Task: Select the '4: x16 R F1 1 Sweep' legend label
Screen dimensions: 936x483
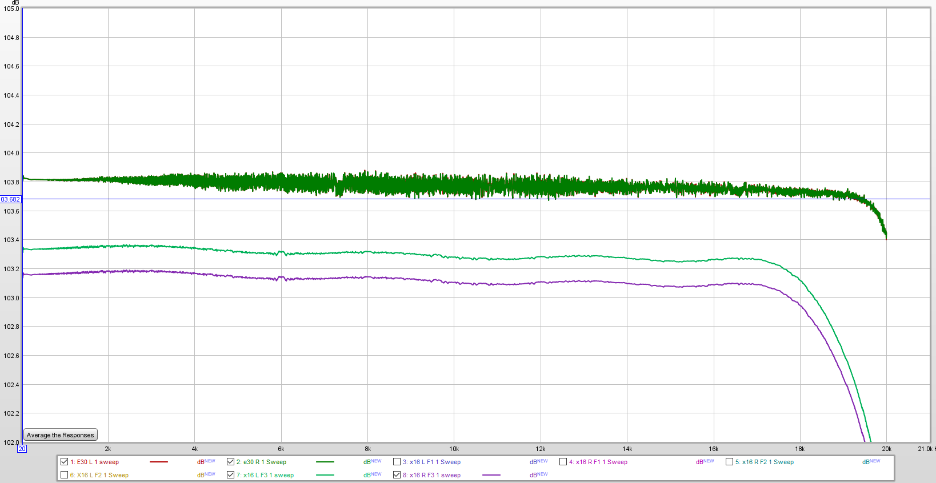Action: point(598,462)
